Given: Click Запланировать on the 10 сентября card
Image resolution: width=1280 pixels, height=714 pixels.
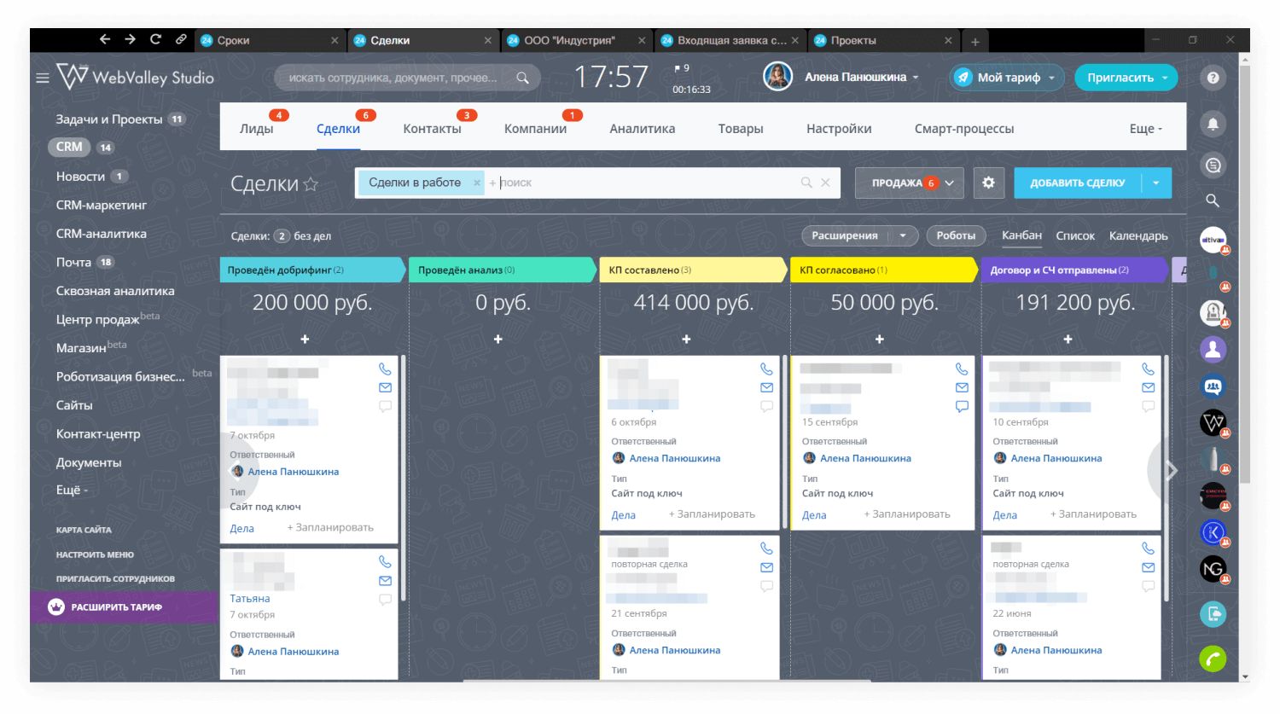Looking at the screenshot, I should [x=1093, y=514].
